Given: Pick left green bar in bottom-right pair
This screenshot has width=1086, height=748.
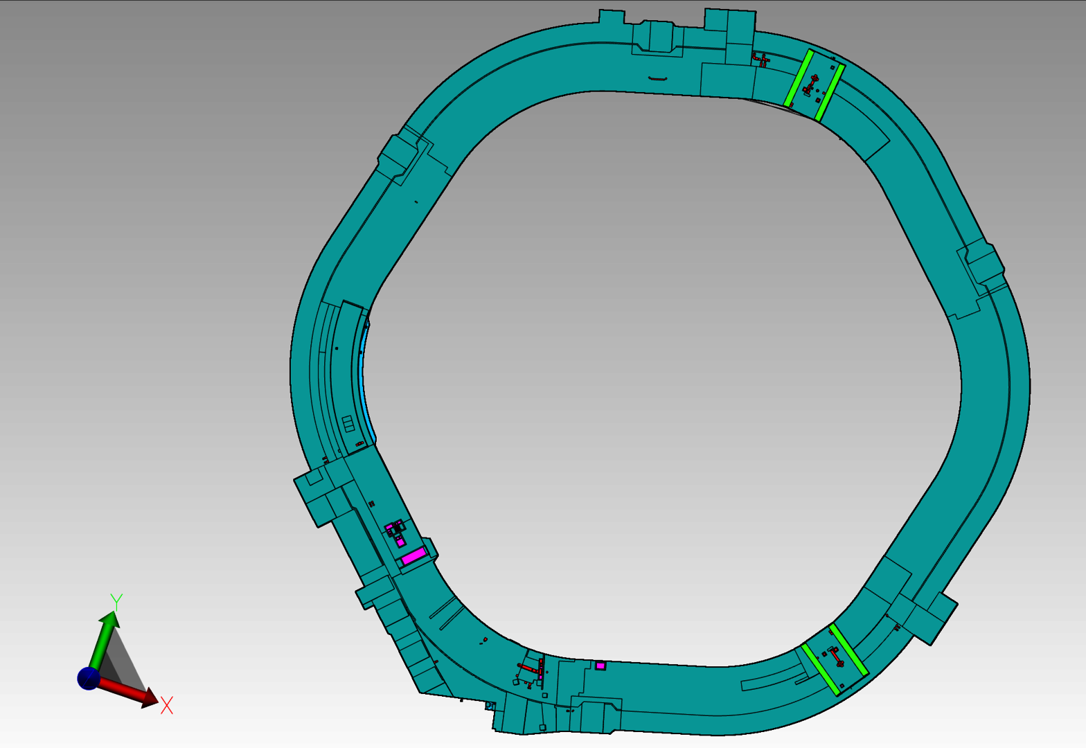Looking at the screenshot, I should click(821, 670).
